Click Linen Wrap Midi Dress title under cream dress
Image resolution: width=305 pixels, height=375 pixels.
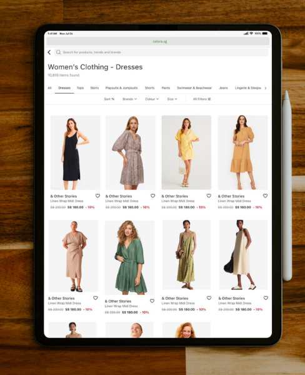click(x=235, y=303)
